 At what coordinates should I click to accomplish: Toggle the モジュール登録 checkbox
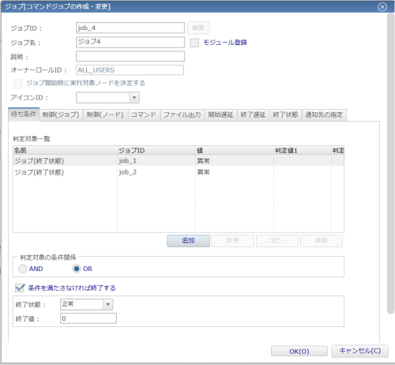(194, 43)
